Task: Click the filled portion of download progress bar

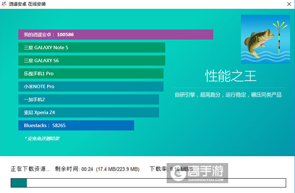Action: (x=19, y=183)
